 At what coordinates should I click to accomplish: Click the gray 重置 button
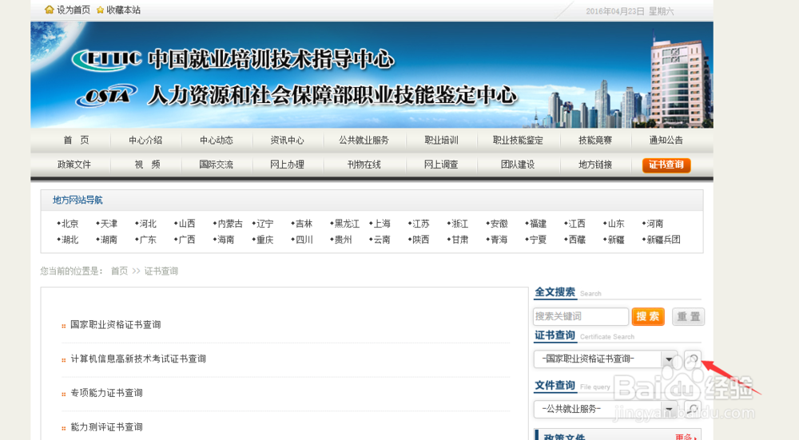(x=688, y=316)
